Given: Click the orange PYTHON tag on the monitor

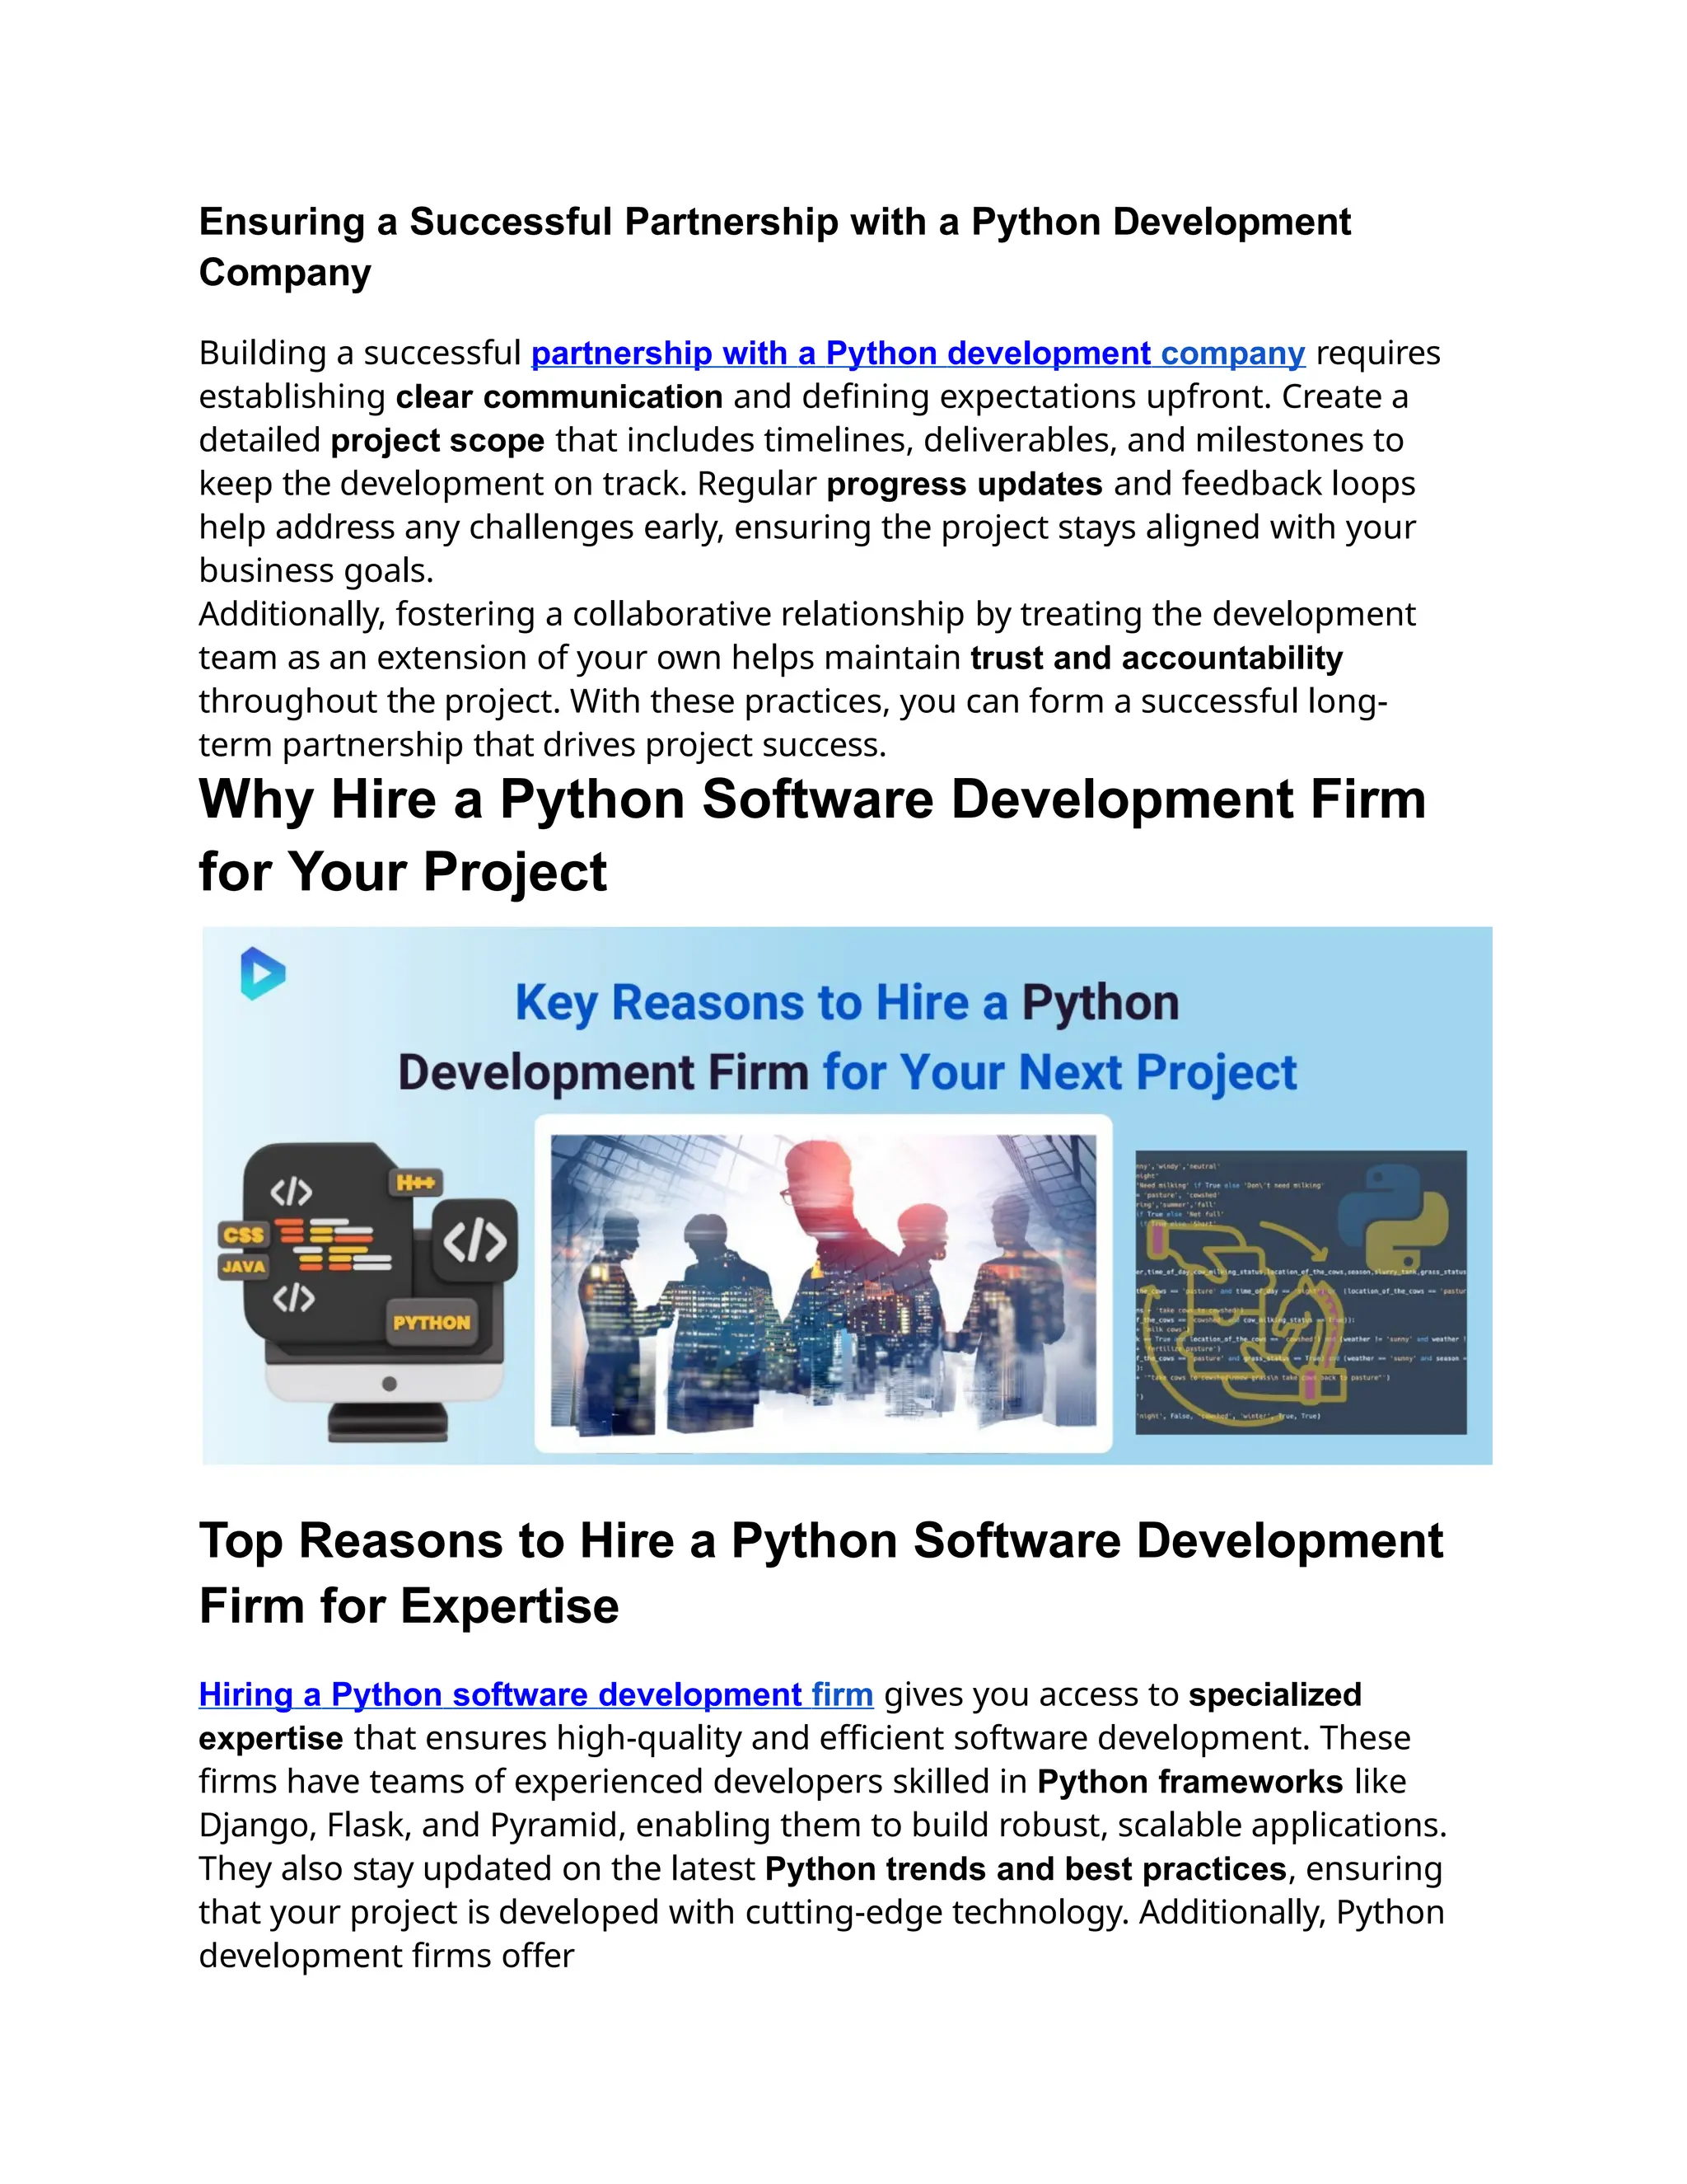Looking at the screenshot, I should pos(432,1322).
